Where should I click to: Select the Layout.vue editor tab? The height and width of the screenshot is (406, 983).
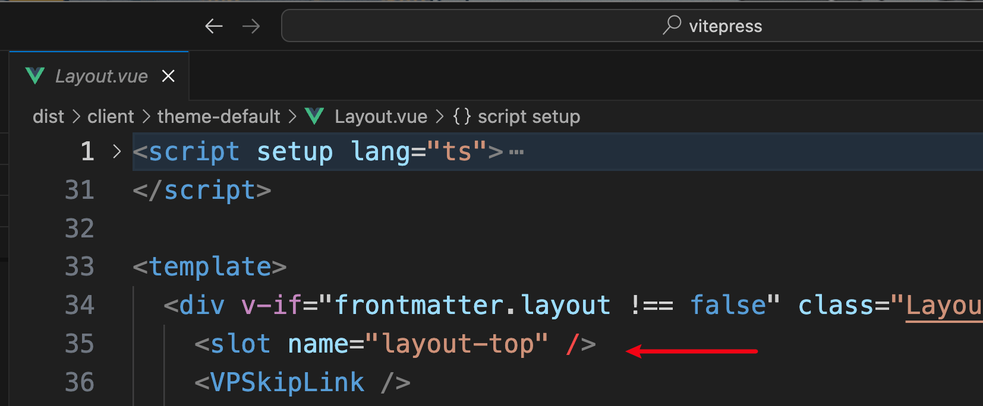[x=101, y=76]
